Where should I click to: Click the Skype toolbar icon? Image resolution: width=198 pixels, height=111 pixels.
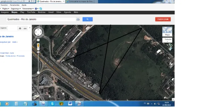click(x=41, y=9)
